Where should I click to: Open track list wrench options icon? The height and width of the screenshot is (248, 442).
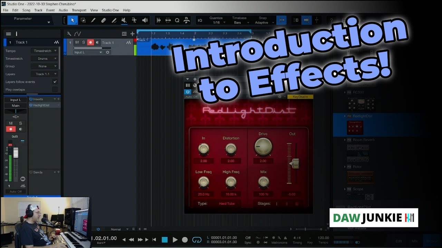(69, 34)
